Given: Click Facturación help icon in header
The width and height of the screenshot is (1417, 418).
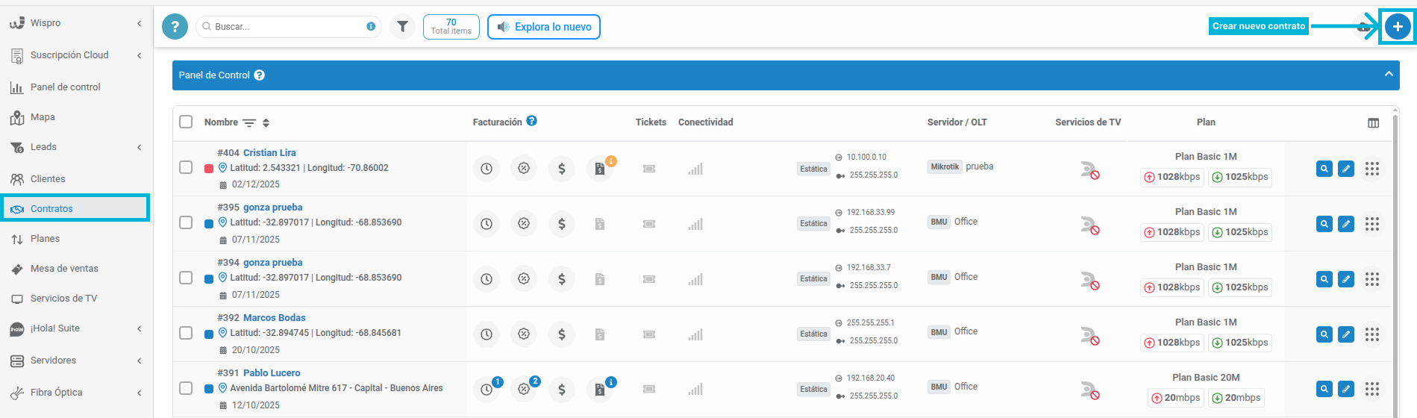Looking at the screenshot, I should click(531, 121).
